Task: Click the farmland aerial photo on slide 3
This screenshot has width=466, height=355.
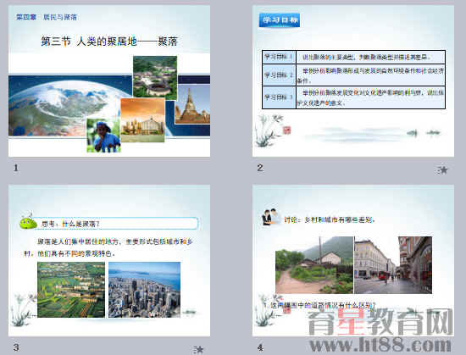Action: (x=71, y=290)
